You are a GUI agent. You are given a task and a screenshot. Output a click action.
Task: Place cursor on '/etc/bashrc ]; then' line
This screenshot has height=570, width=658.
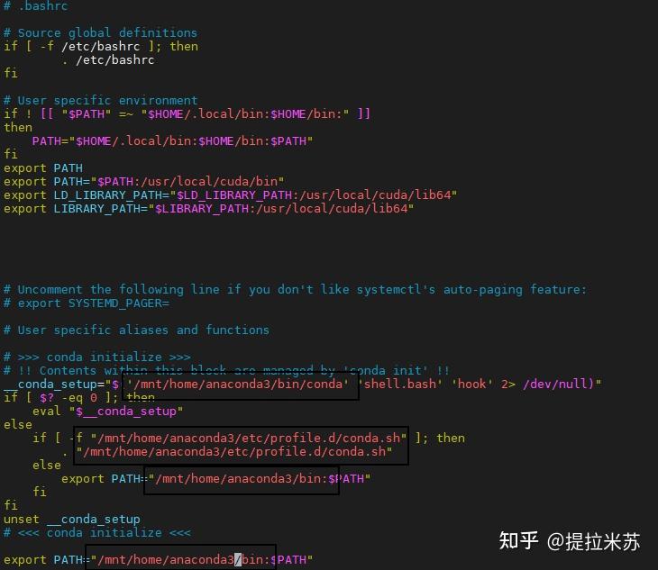pyautogui.click(x=101, y=46)
